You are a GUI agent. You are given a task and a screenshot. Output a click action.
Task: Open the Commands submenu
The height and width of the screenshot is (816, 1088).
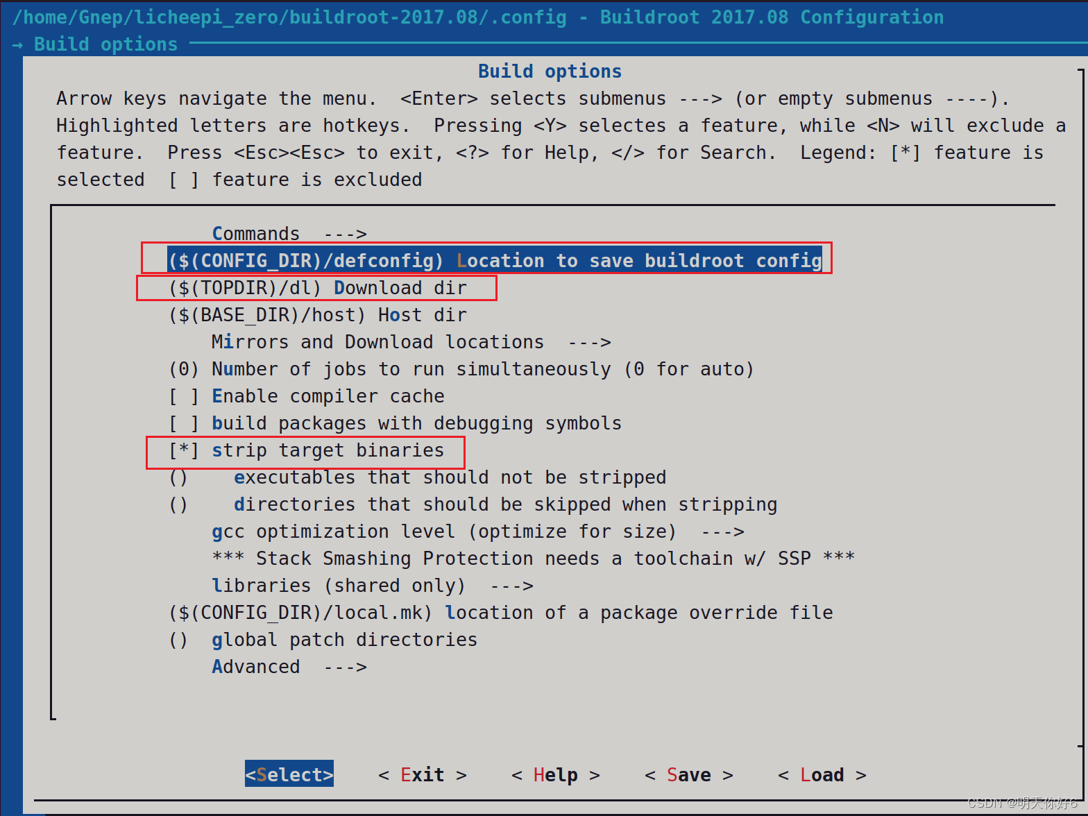(x=289, y=234)
